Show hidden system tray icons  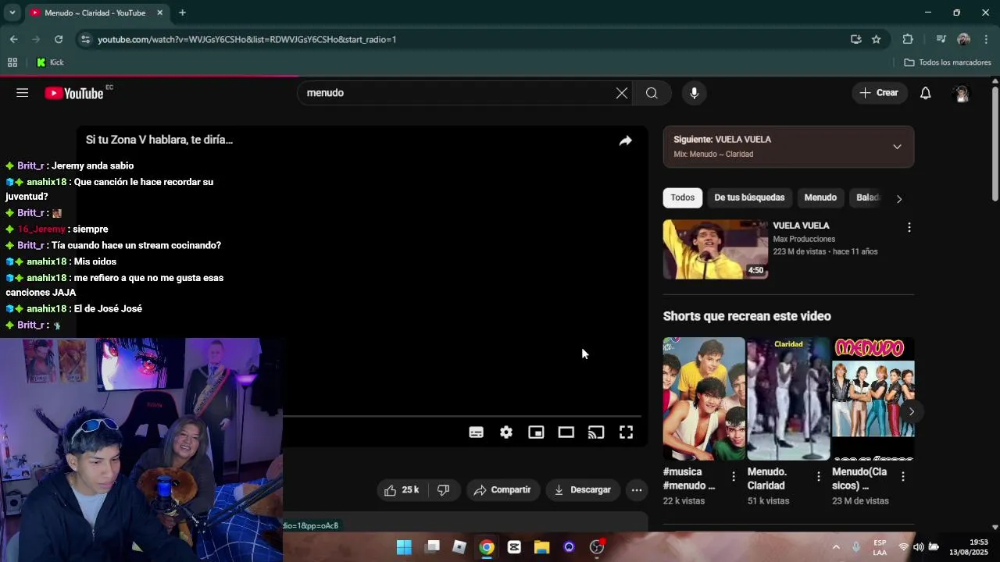click(836, 547)
